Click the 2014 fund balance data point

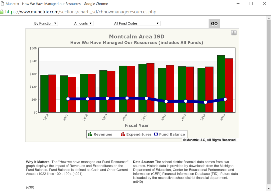click(205, 102)
